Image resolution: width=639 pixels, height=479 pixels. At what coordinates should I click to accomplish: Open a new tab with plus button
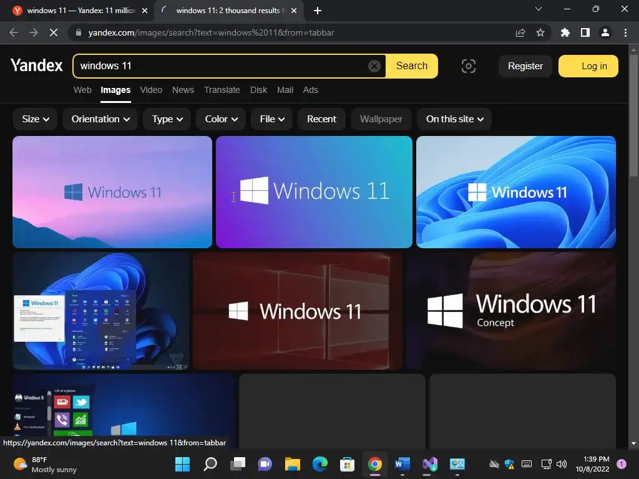(x=318, y=11)
